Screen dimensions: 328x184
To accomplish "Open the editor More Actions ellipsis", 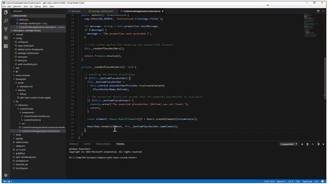I will pos(323,11).
